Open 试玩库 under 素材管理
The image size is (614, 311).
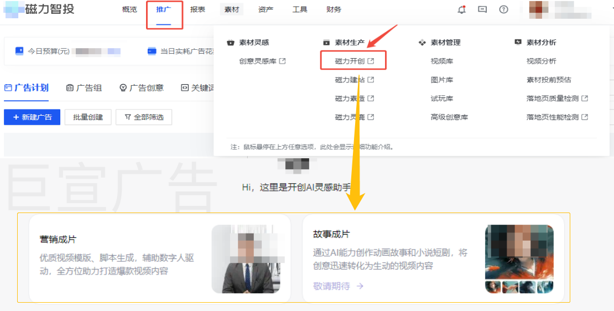pos(442,99)
